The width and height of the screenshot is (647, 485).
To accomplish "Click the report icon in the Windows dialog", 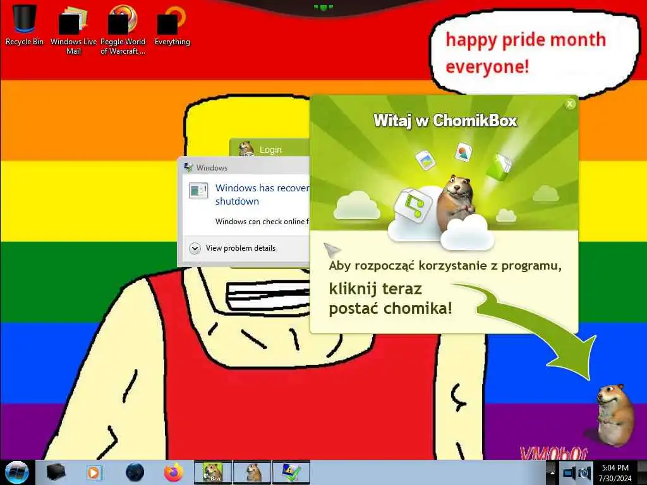I will pos(198,190).
